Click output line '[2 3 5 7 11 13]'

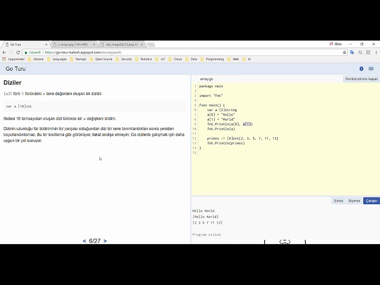click(x=207, y=223)
